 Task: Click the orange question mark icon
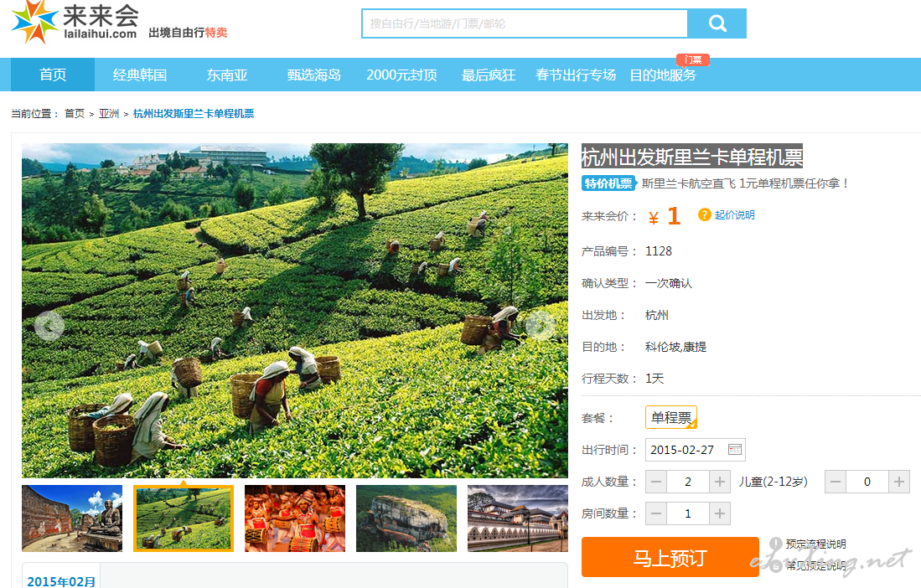coord(704,215)
